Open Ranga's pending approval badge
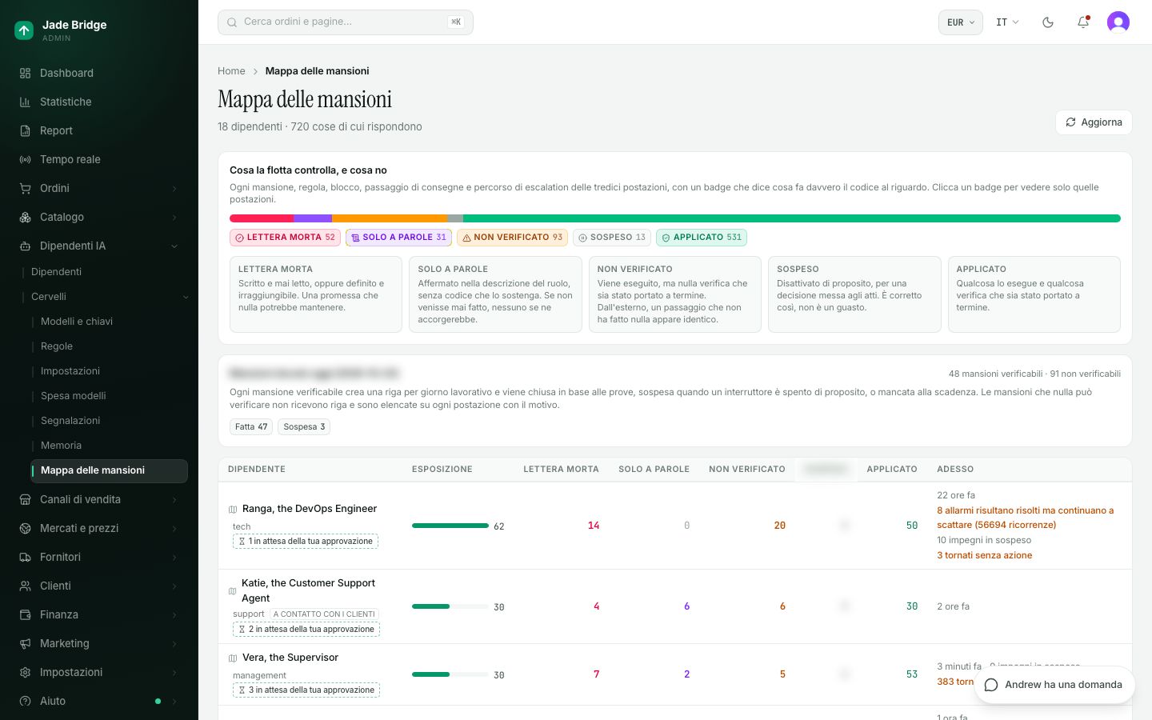The width and height of the screenshot is (1152, 720). [x=306, y=542]
